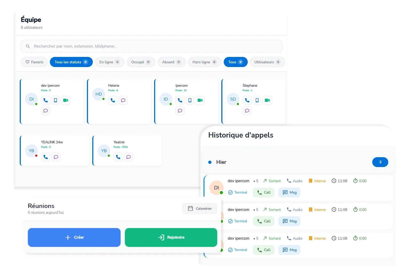Toggle the Favoris filter
This screenshot has height=266, width=400.
point(34,62)
